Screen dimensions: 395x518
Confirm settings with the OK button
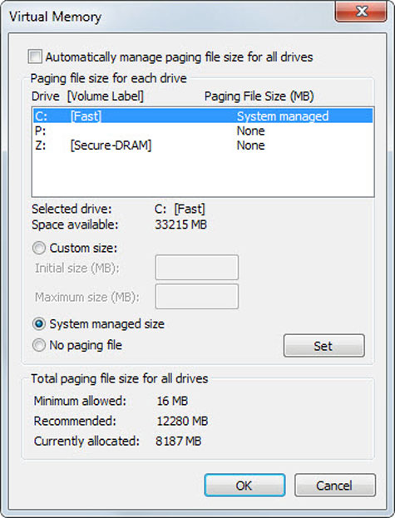[x=244, y=486]
